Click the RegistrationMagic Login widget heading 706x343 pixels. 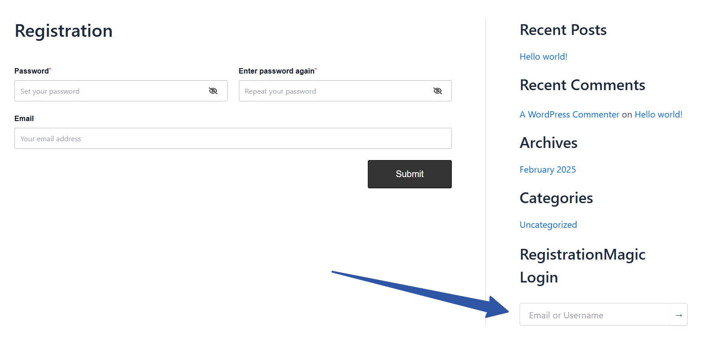(x=582, y=265)
